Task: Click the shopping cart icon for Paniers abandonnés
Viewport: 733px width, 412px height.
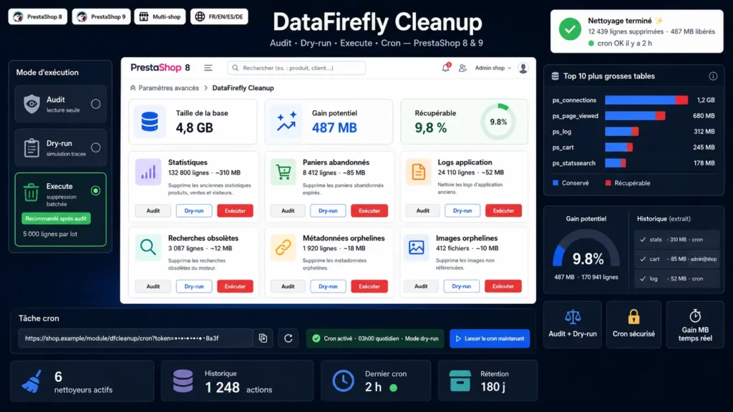Action: (283, 172)
